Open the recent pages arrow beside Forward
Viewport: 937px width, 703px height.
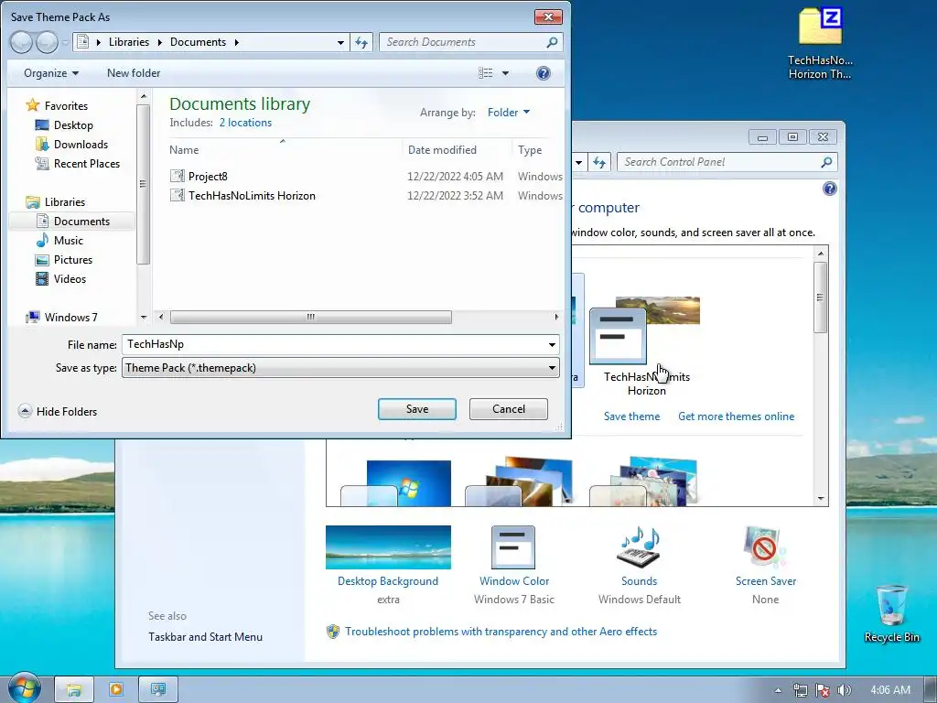(65, 42)
